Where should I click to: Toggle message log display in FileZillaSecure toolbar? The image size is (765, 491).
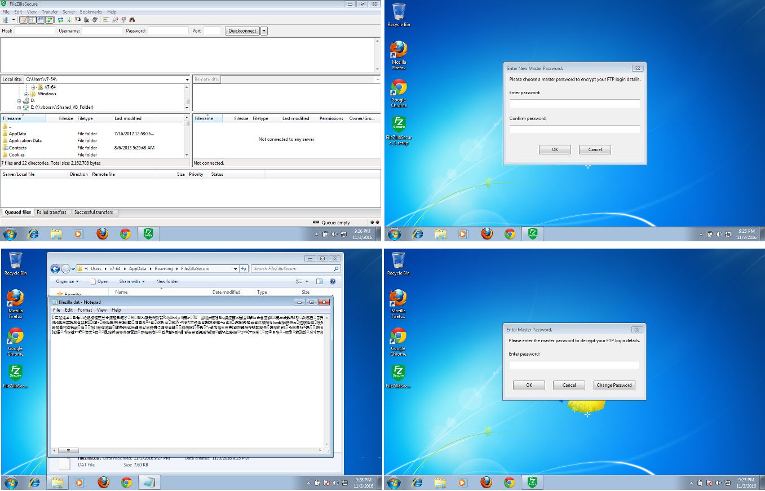pos(24,20)
